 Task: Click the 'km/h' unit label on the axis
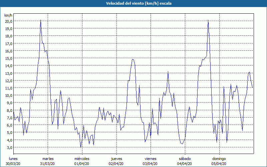point(8,16)
